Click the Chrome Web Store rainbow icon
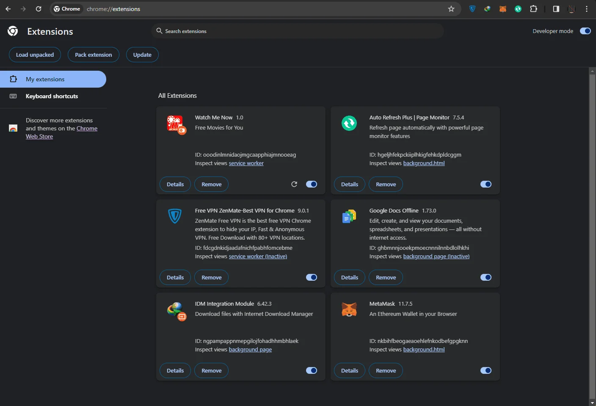This screenshot has width=596, height=406. pos(13,128)
